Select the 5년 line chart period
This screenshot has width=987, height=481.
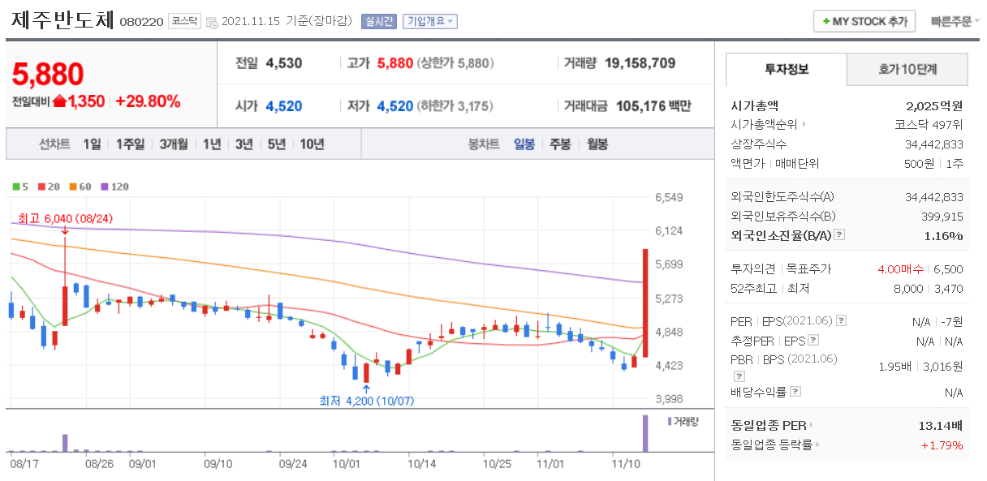(277, 144)
